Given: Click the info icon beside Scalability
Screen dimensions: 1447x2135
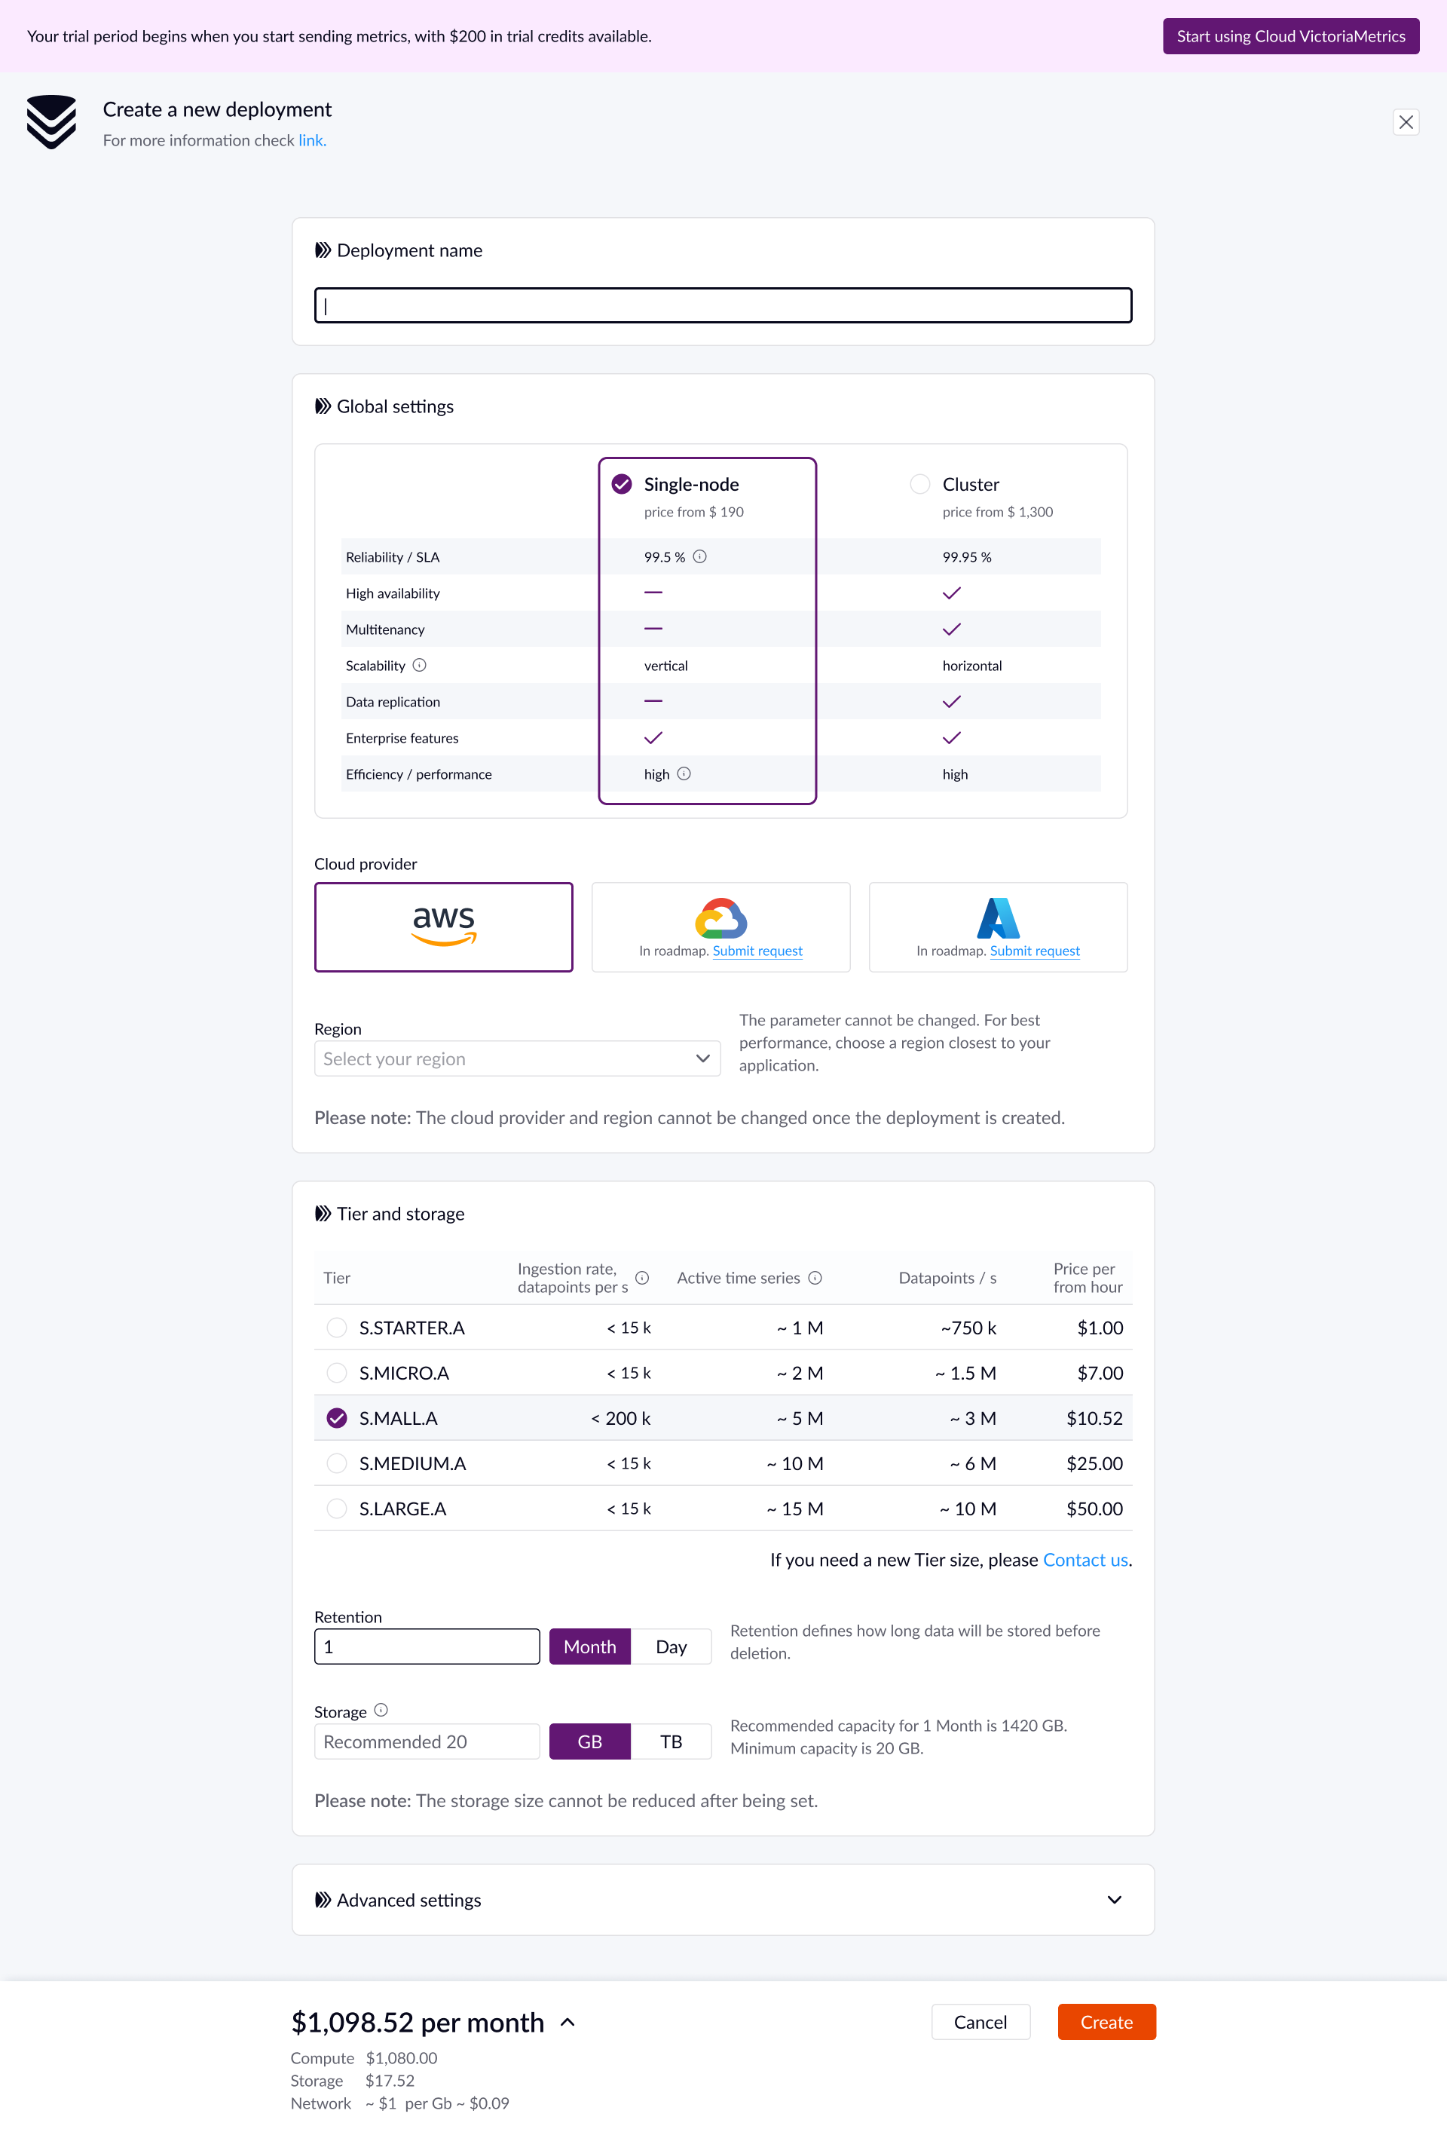Looking at the screenshot, I should (421, 665).
